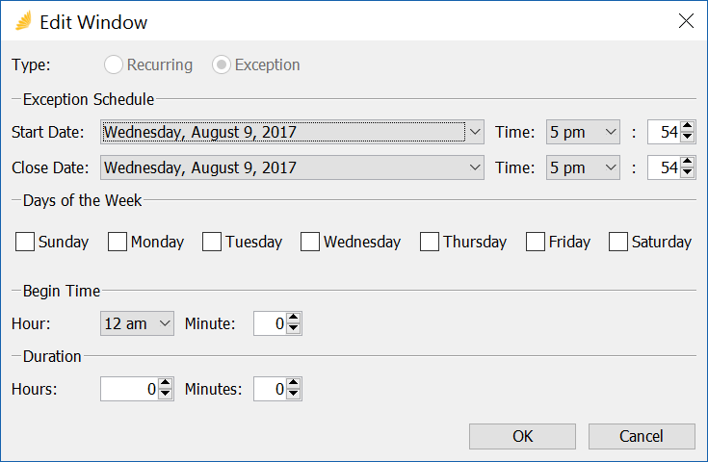708x462 pixels.
Task: Click the OK button
Action: pyautogui.click(x=522, y=436)
